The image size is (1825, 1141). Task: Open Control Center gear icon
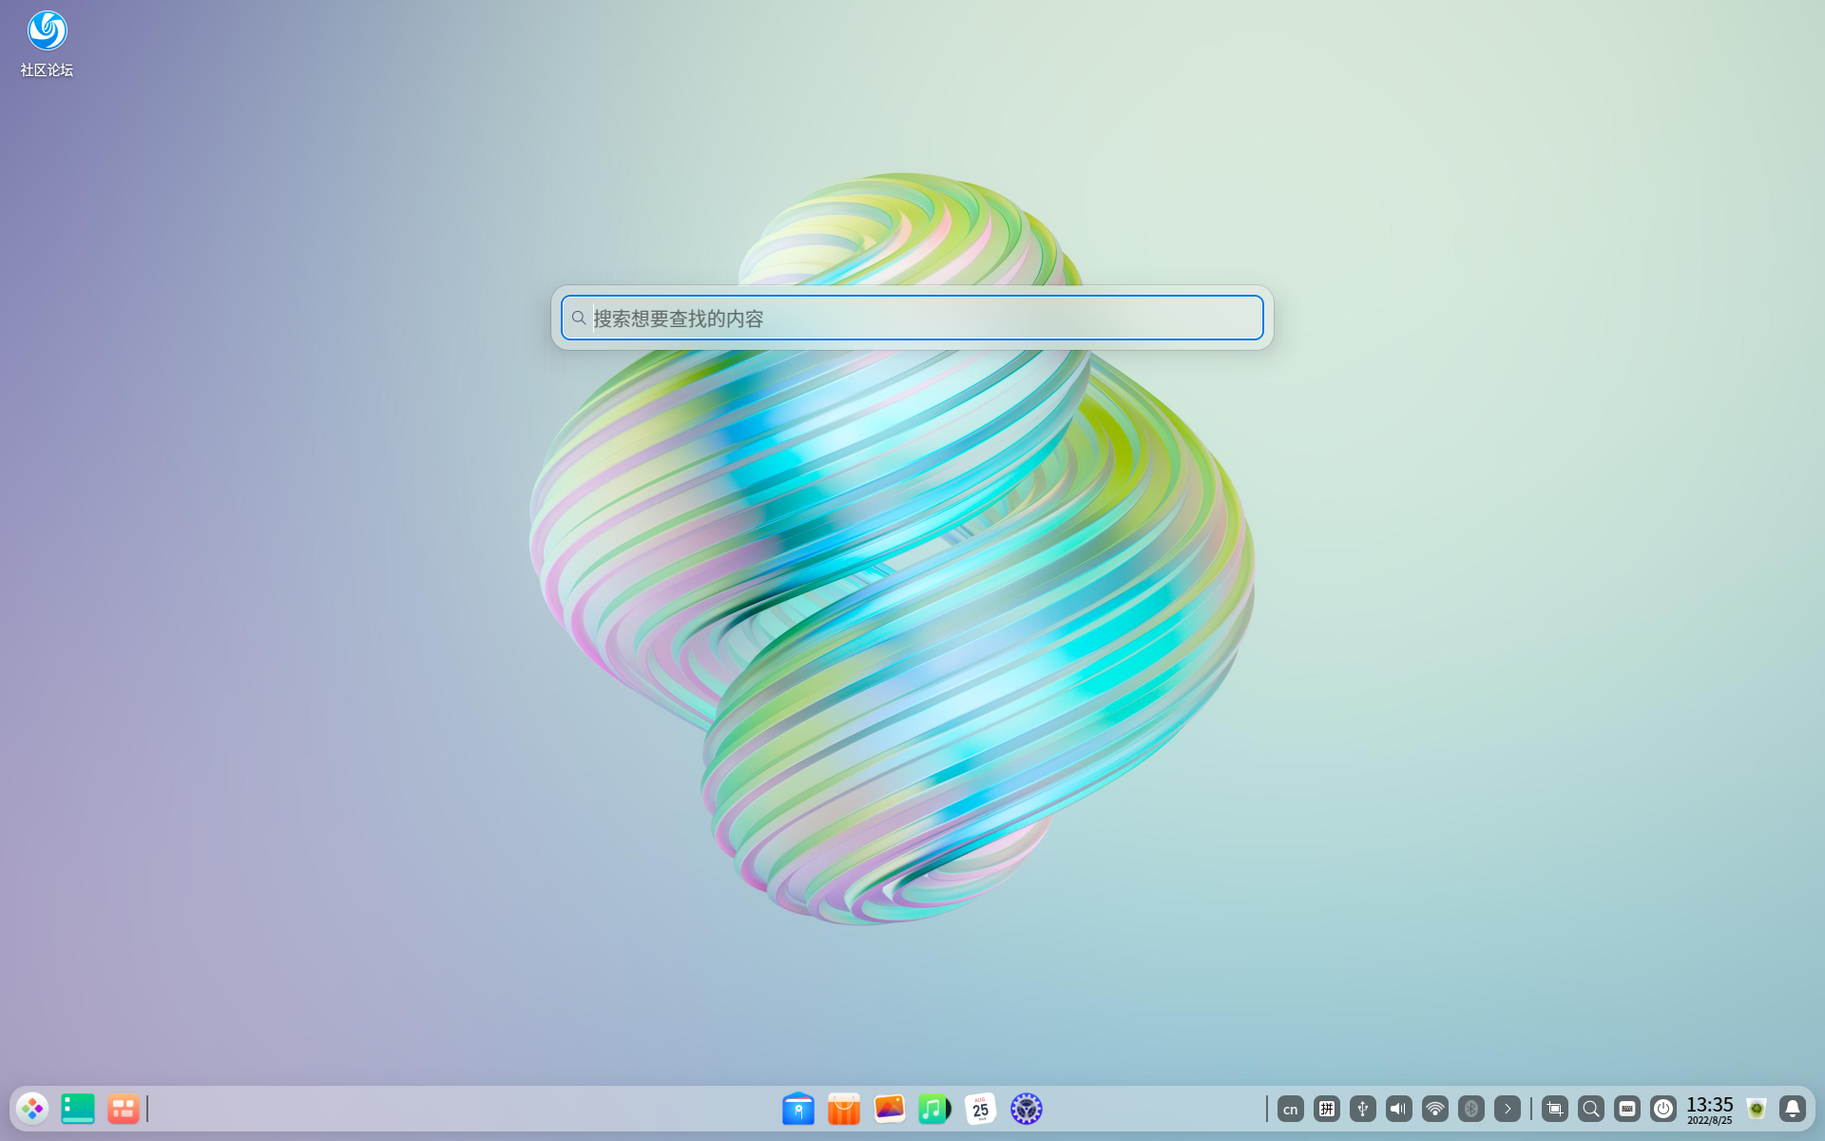coord(1026,1109)
